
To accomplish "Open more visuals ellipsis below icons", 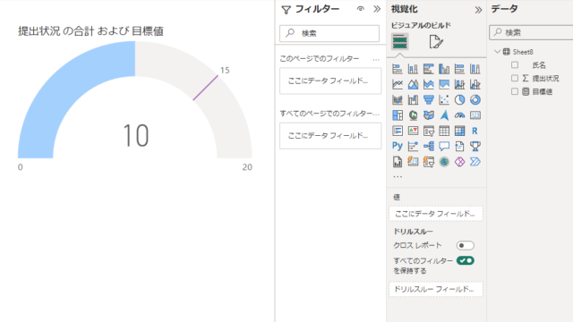I will click(x=398, y=177).
